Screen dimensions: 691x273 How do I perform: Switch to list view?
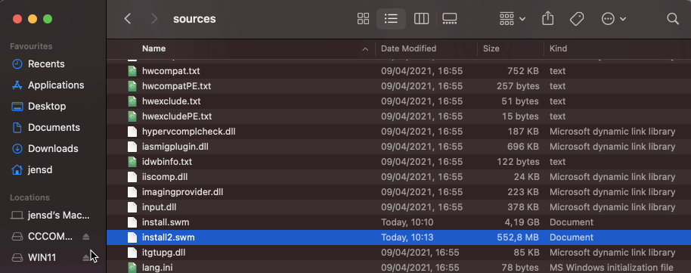(391, 18)
